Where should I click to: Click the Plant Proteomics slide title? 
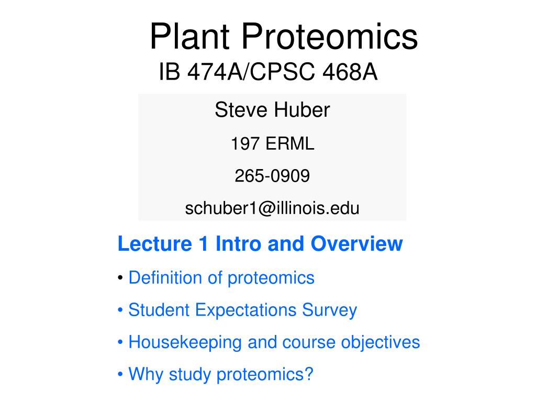[x=284, y=36]
